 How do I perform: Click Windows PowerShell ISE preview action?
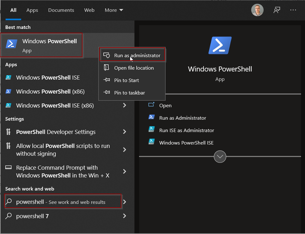click(x=186, y=143)
